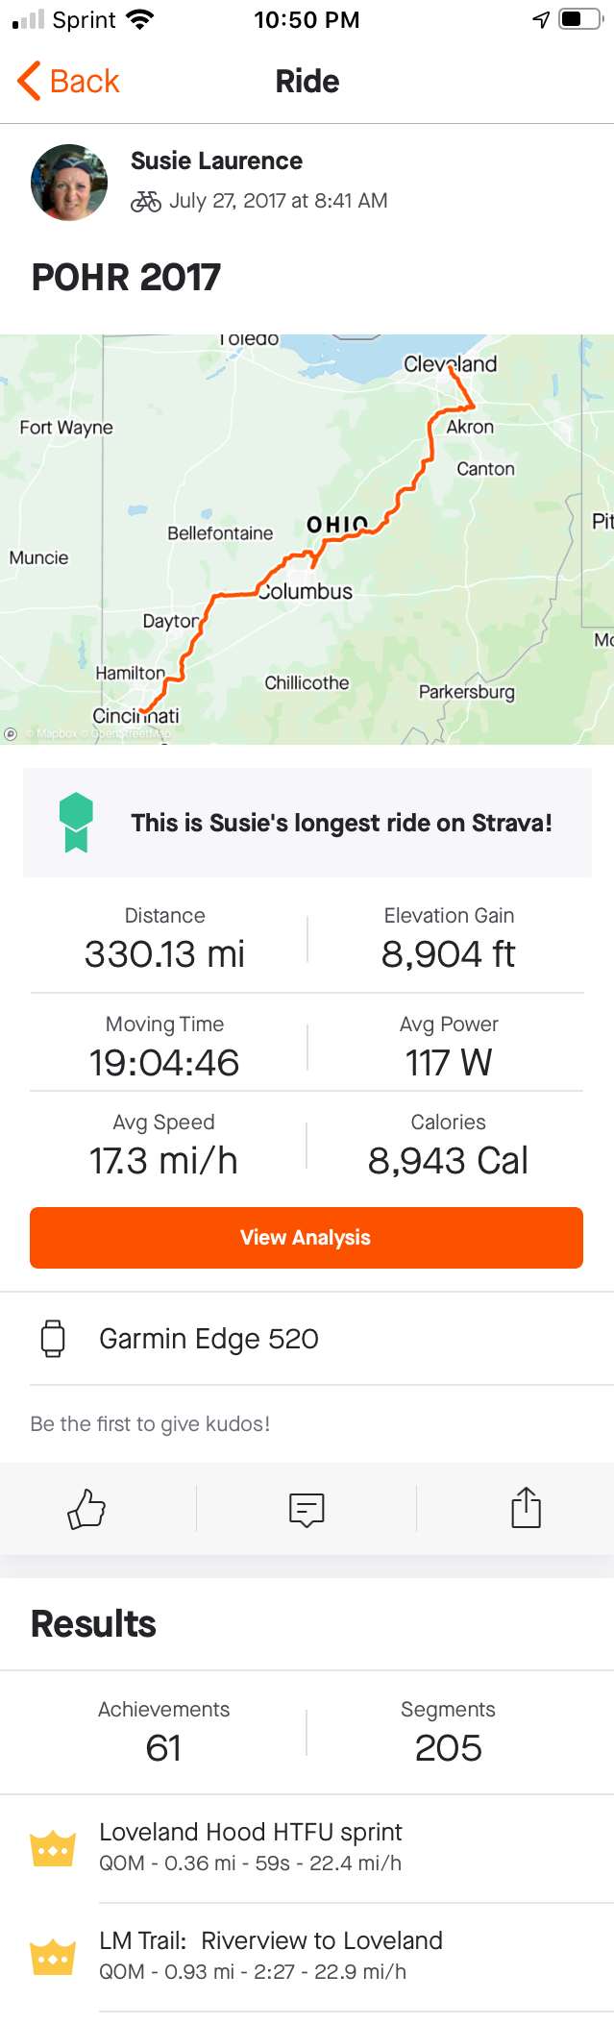Tap the crown icon beside LM Trail segment

pos(53,1956)
